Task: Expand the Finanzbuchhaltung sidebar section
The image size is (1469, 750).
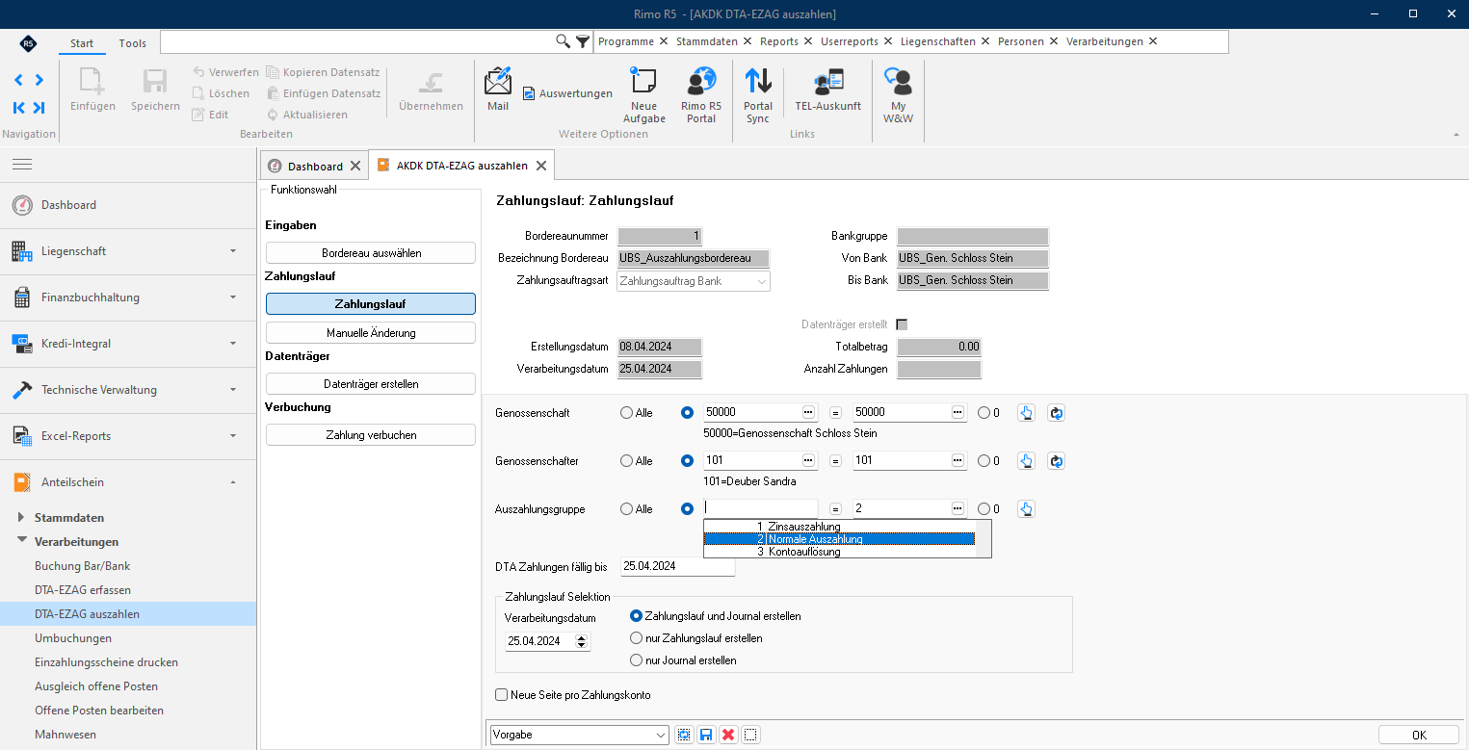Action: [x=128, y=297]
